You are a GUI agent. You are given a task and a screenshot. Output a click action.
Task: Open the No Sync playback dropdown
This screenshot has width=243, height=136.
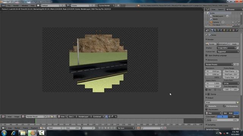(126, 128)
